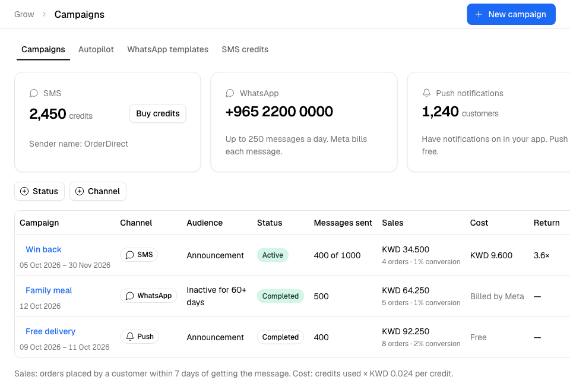Click the plus circle icon in Status filter
The height and width of the screenshot is (380, 570).
pos(24,191)
